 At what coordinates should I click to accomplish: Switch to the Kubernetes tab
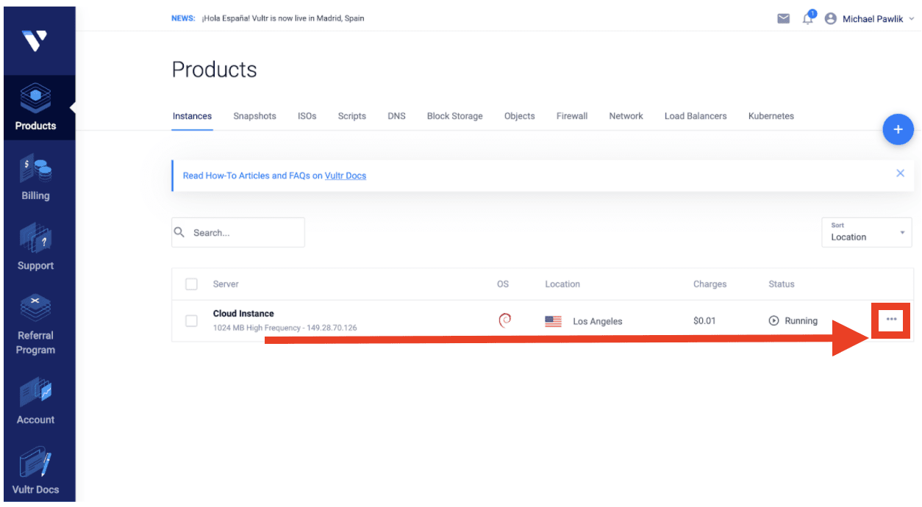point(771,116)
